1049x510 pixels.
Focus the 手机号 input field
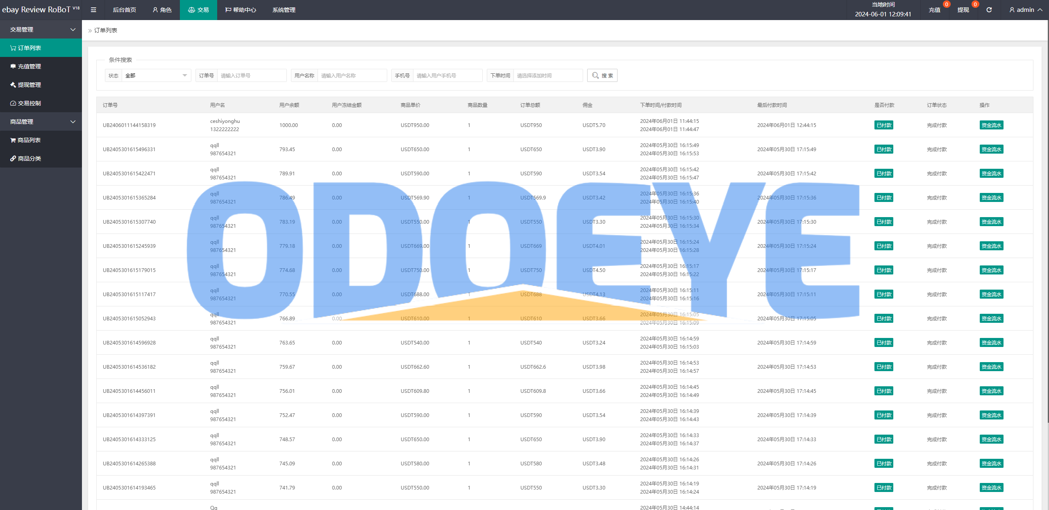point(447,75)
